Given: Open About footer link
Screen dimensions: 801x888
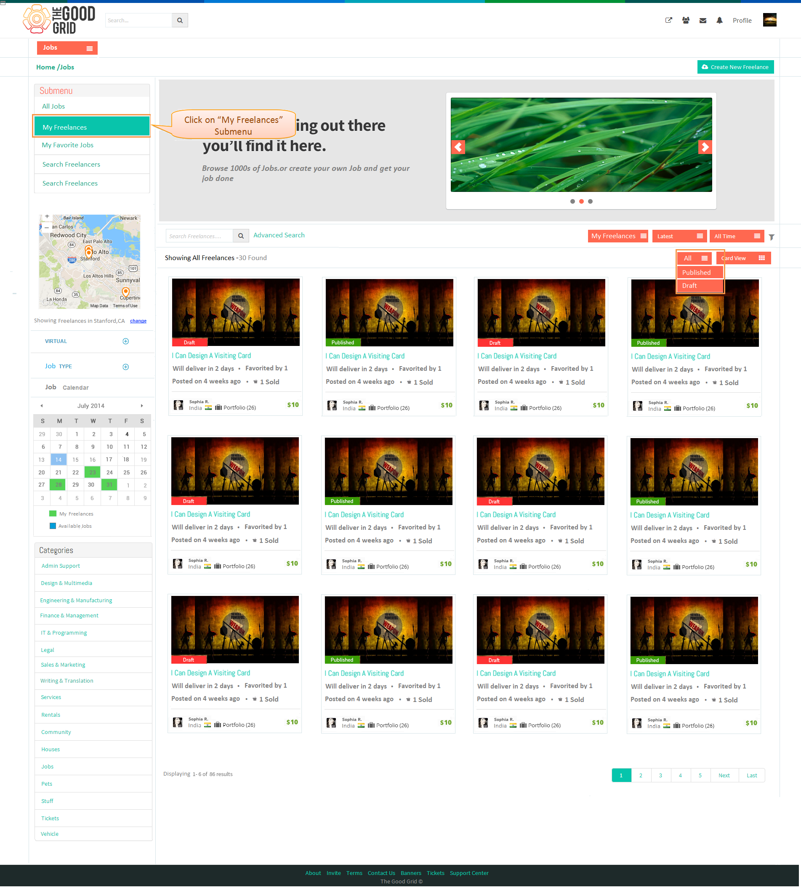Looking at the screenshot, I should 313,873.
